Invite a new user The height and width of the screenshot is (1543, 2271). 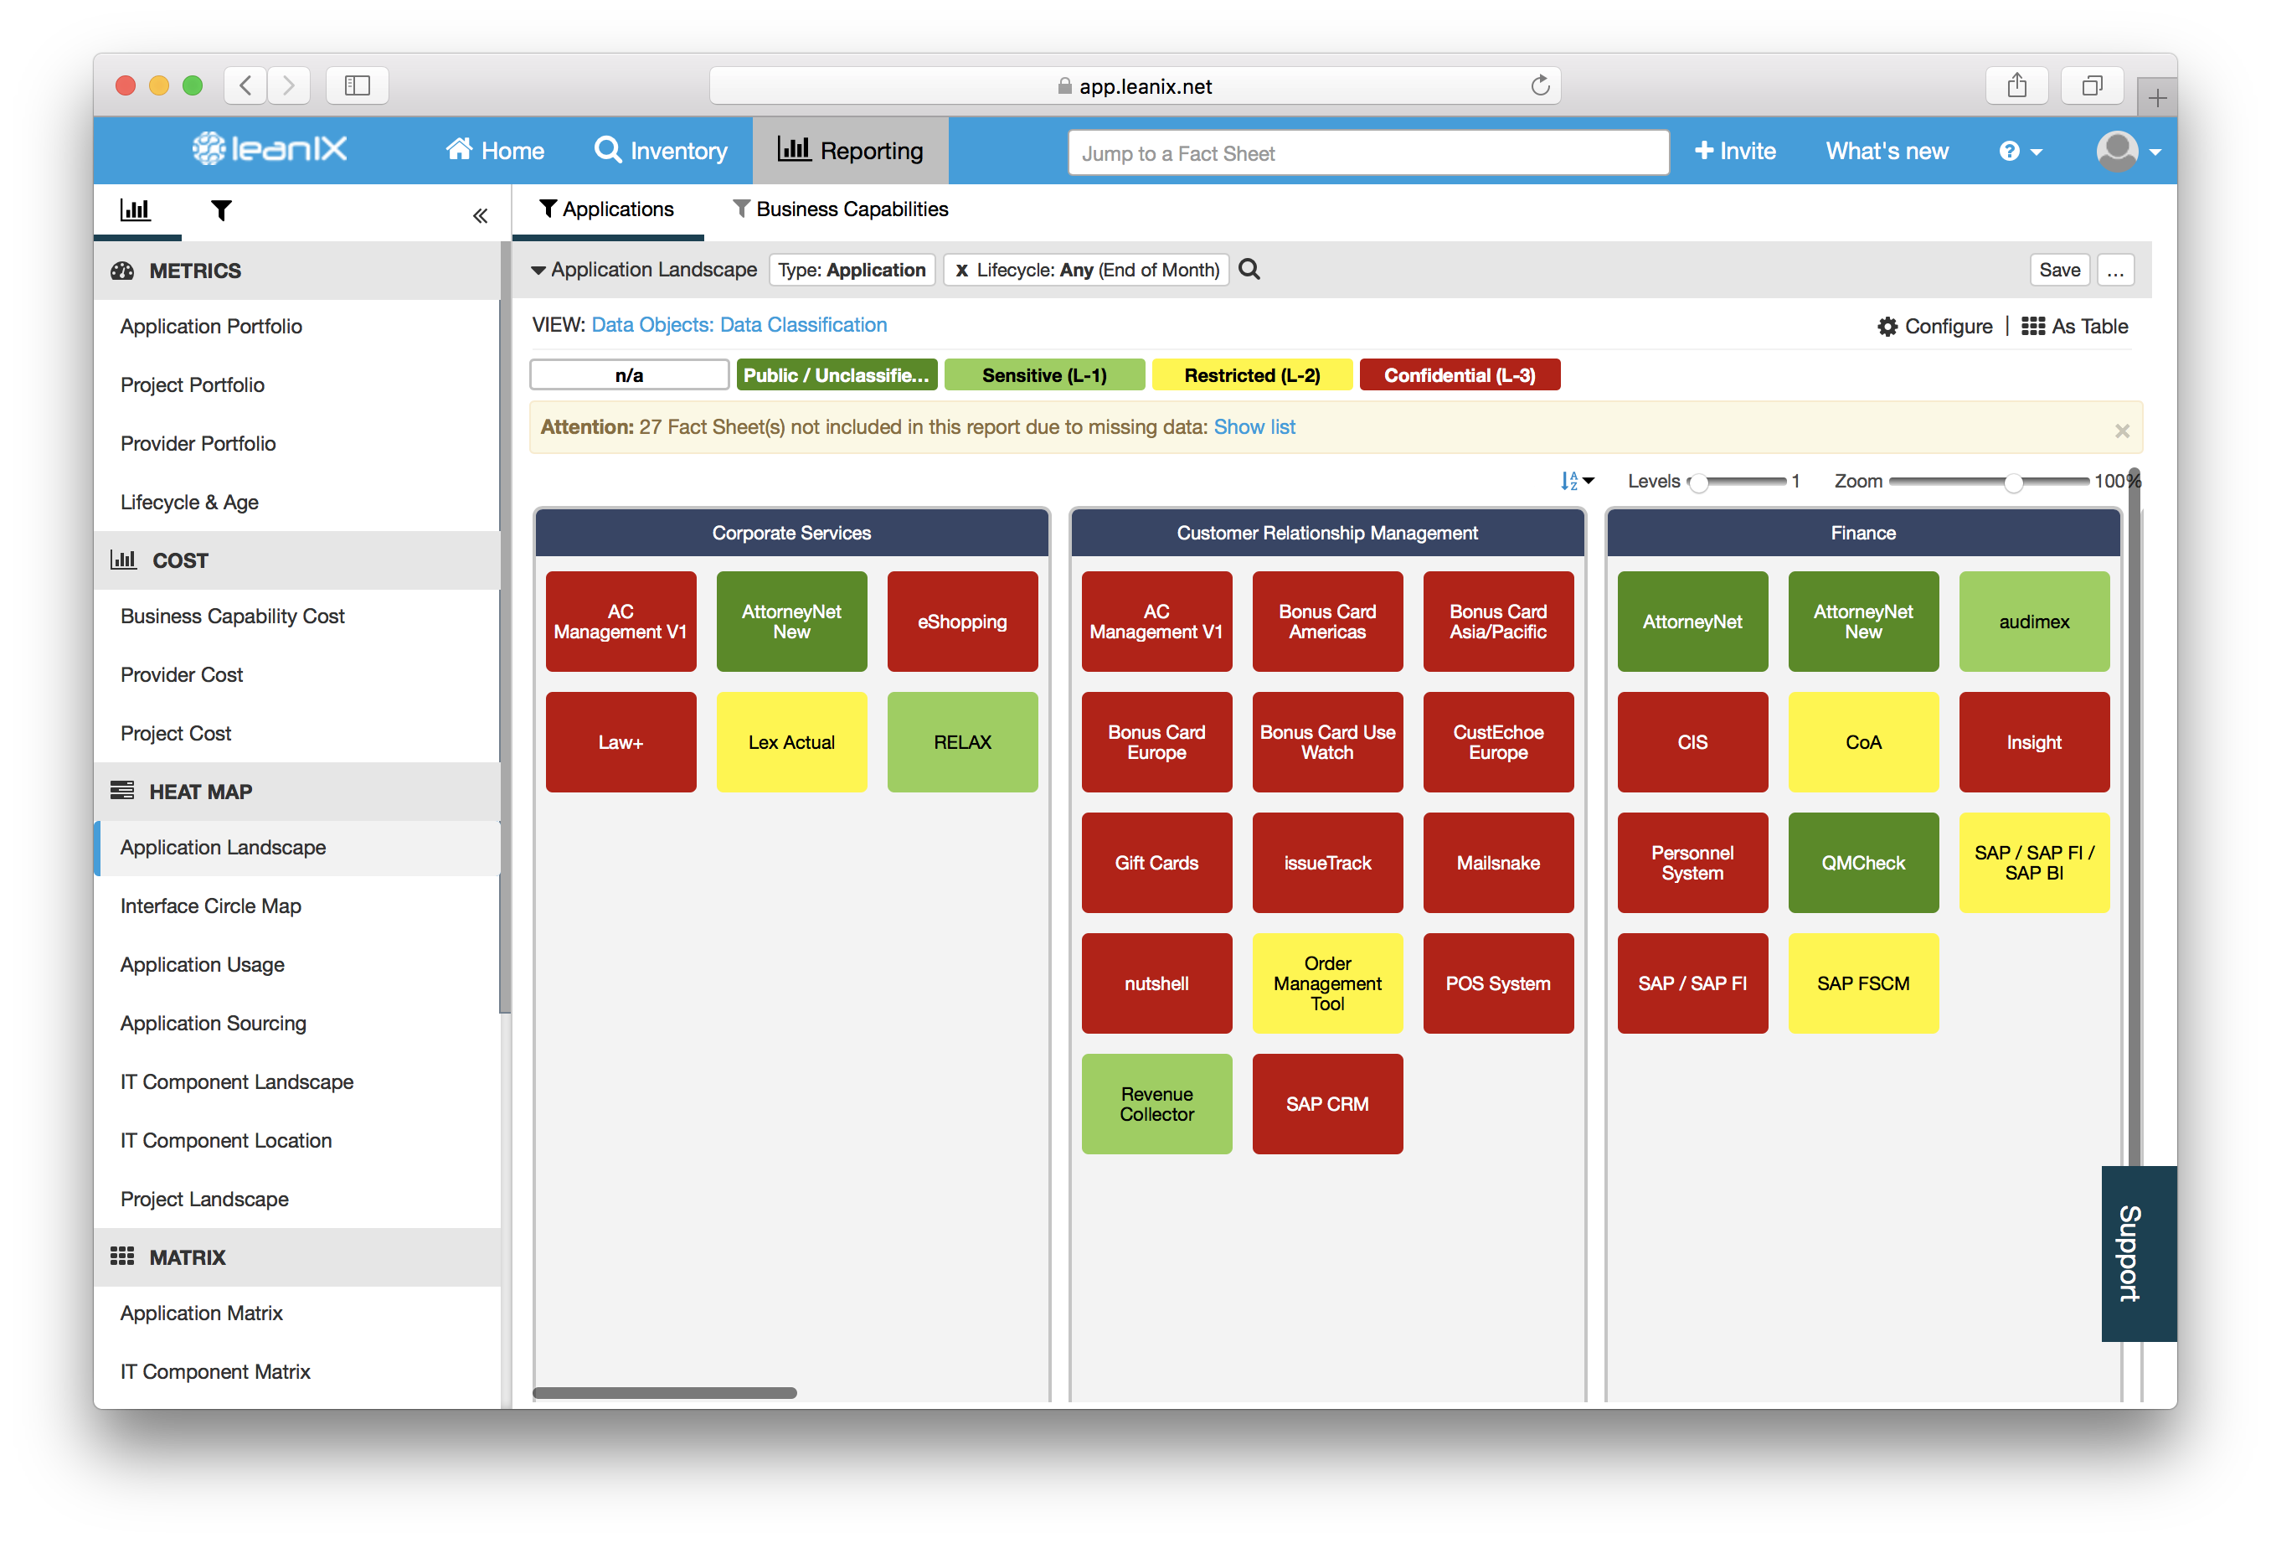pos(1734,151)
